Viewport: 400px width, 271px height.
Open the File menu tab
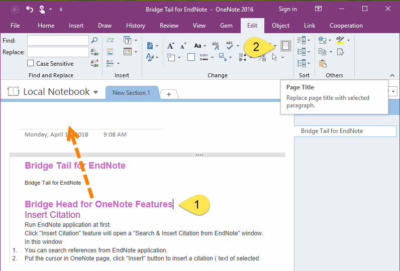tap(15, 26)
